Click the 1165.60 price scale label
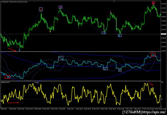167x115 pixels. point(164,38)
